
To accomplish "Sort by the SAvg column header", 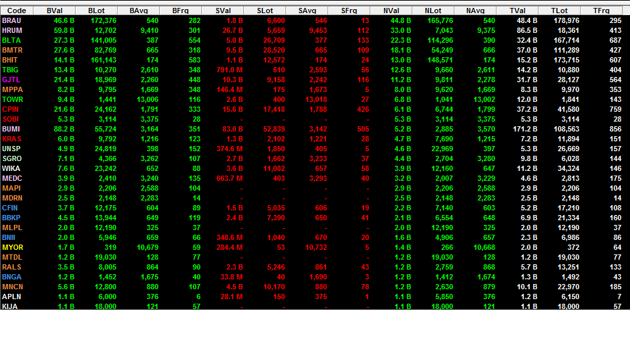I will [307, 11].
